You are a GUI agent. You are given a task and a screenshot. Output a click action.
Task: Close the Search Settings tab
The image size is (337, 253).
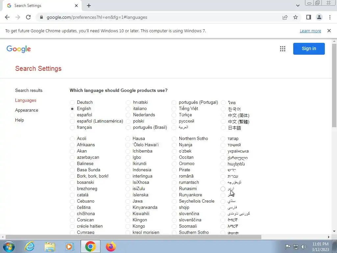[x=76, y=6]
